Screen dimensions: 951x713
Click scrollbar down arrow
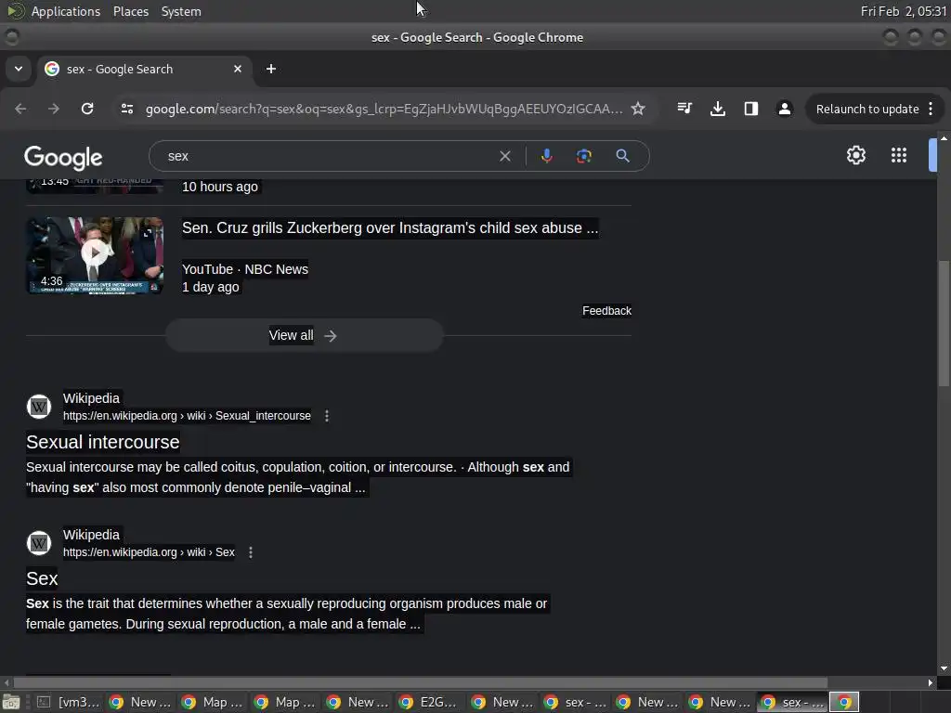tap(944, 668)
